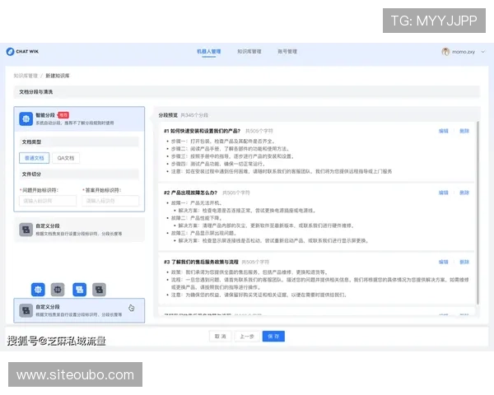This screenshot has height=395, width=494.
Task: Edit segment #2 产品出现故障怎么办
Action: [x=443, y=193]
